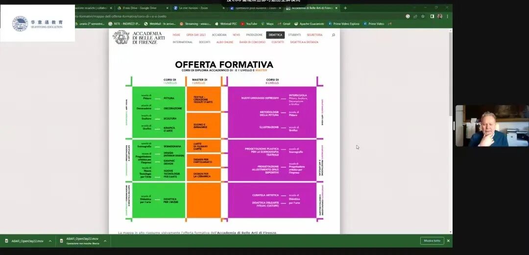Close the Google Drive tab
The height and width of the screenshot is (255, 529).
click(x=167, y=8)
